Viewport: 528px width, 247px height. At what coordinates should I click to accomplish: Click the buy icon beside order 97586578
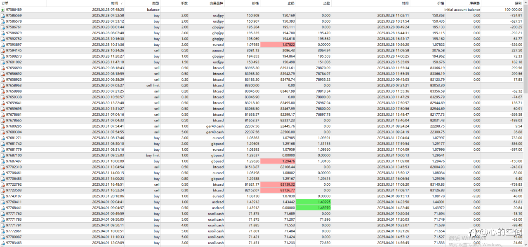[3, 21]
